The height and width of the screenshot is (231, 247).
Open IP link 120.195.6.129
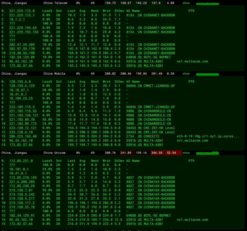22,86
